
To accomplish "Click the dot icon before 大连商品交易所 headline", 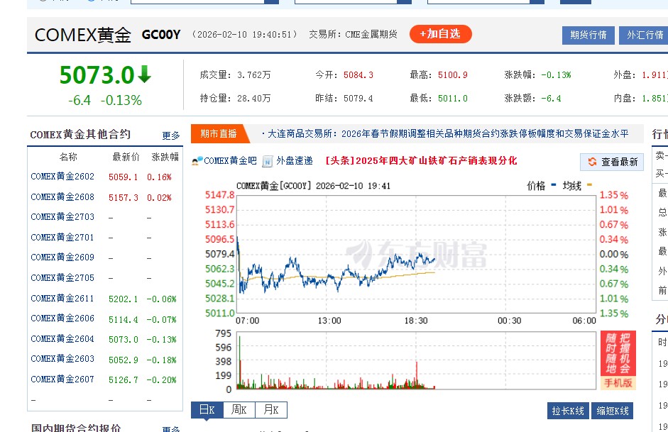I will (x=263, y=133).
